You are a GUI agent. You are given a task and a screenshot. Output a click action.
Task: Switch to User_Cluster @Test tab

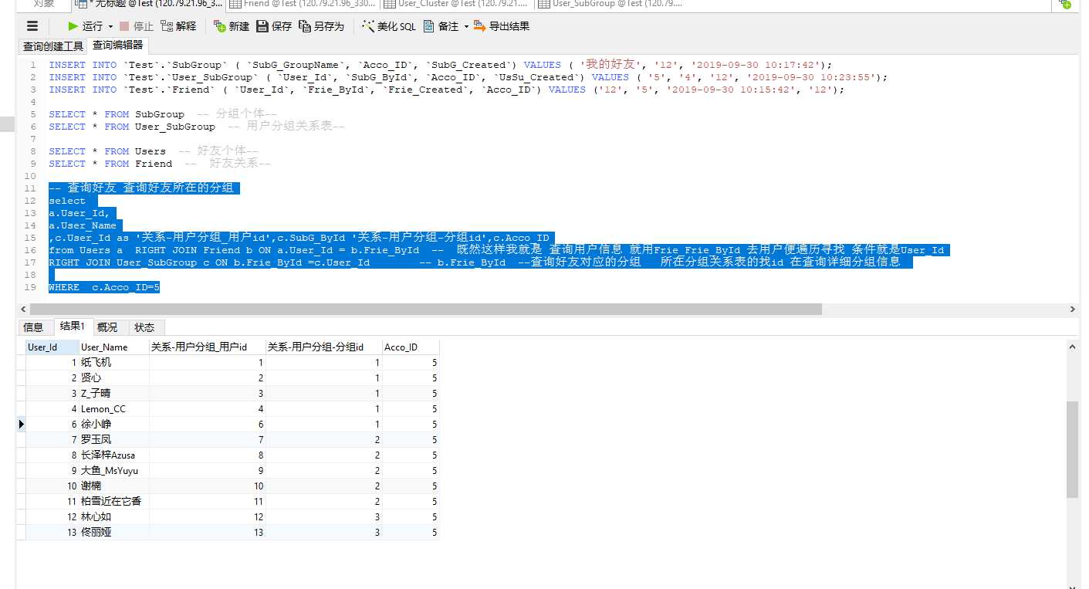click(457, 5)
